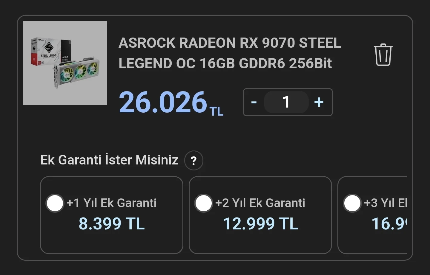Click the quantity field showing 1
This screenshot has width=430, height=275.
pos(286,102)
